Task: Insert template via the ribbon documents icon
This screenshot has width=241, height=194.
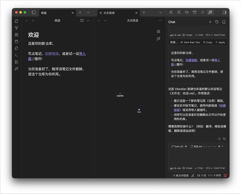Action: click(16, 48)
